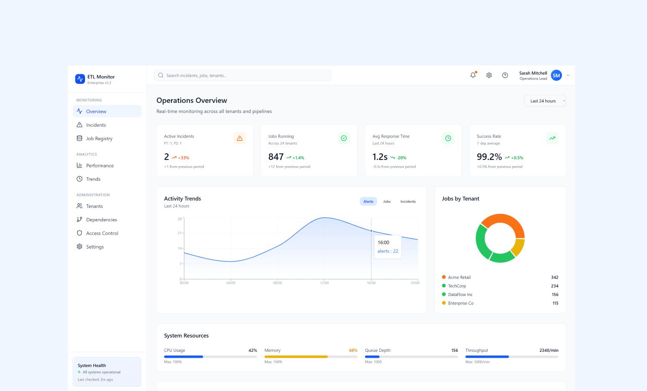Click the DataFlow Inc legend entry
Viewport: 647px width, 391px height.
pos(500,295)
